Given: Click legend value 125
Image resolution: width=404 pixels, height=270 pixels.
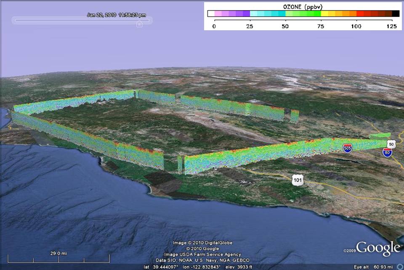Looking at the screenshot, I should click(392, 26).
